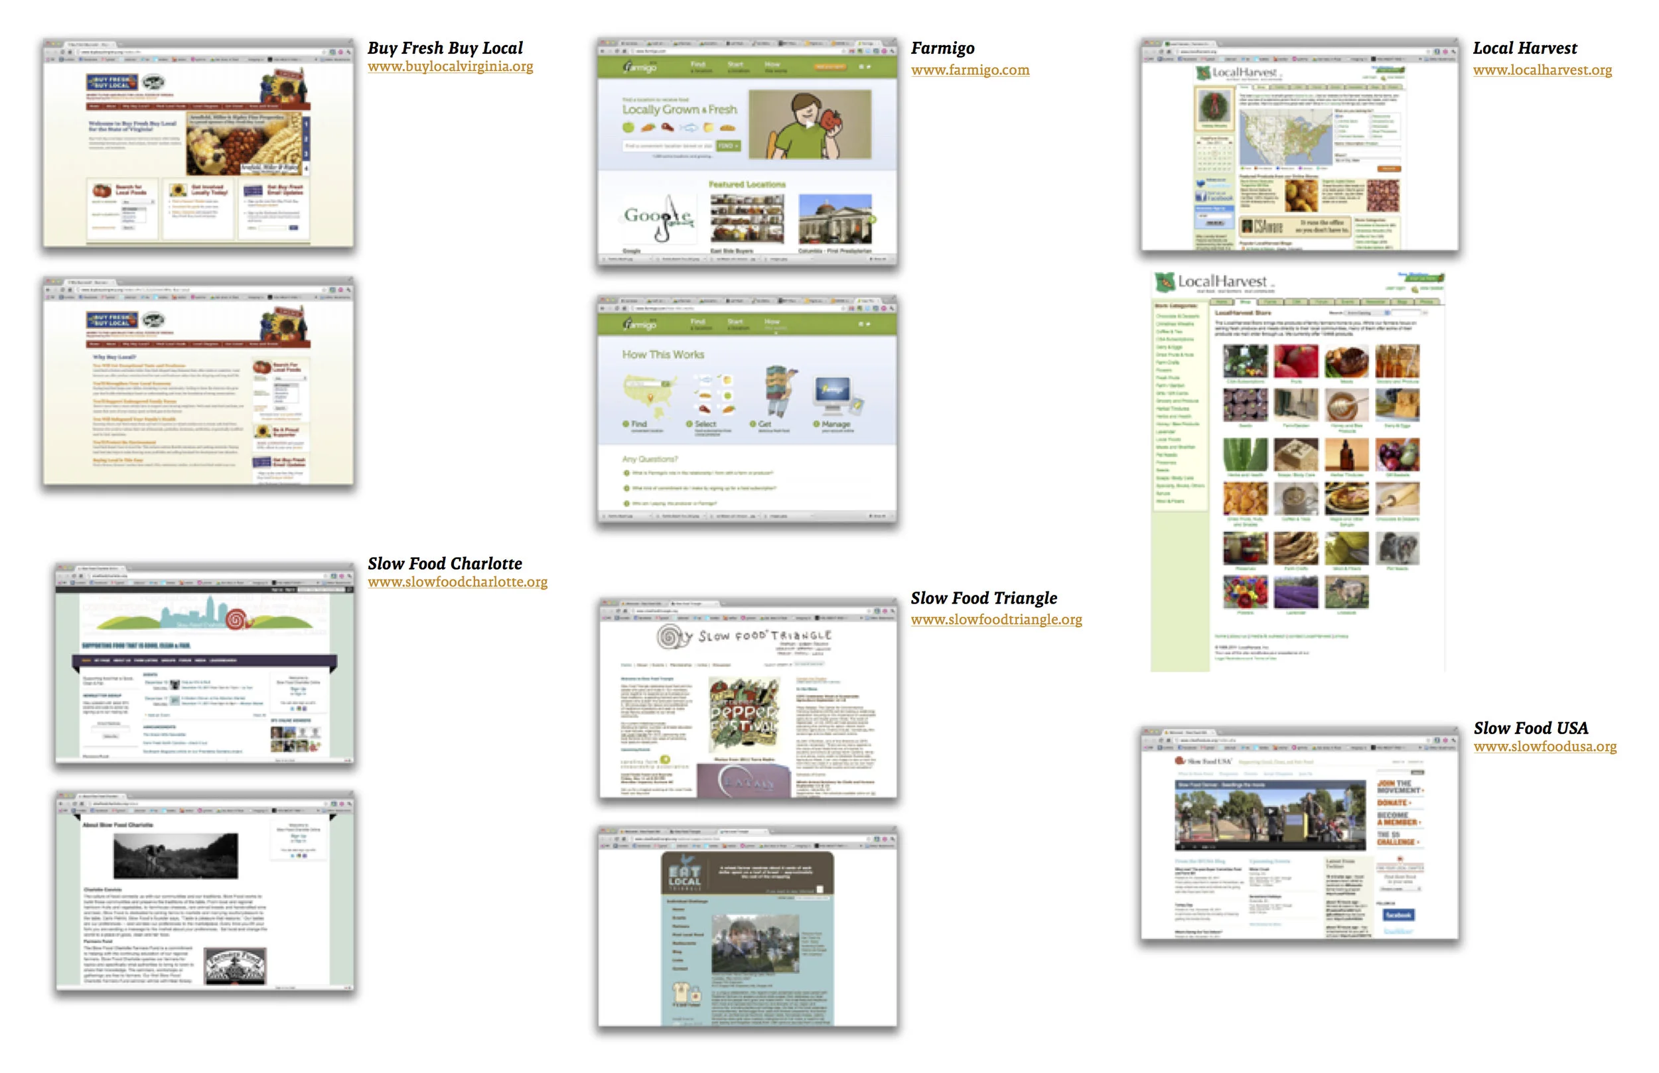Open the state dropdown on Slow Food USA
The width and height of the screenshot is (1659, 1073).
point(1401,889)
